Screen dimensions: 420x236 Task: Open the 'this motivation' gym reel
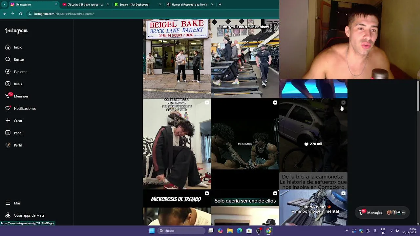point(245,144)
